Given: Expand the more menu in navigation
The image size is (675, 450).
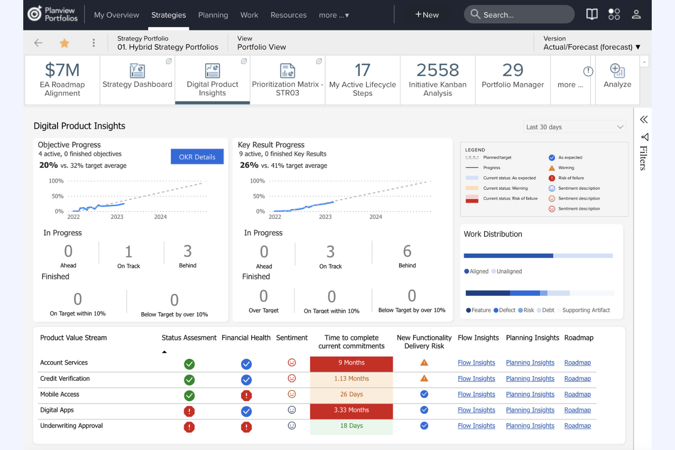Looking at the screenshot, I should (334, 15).
